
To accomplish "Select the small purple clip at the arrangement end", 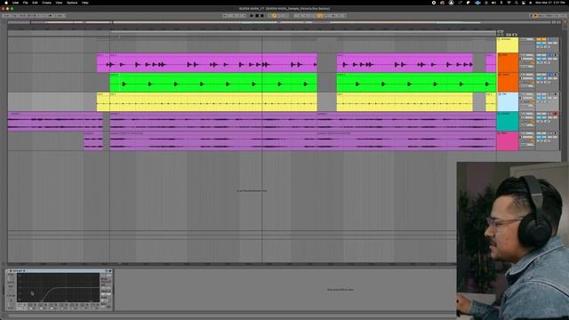I will tap(491, 63).
